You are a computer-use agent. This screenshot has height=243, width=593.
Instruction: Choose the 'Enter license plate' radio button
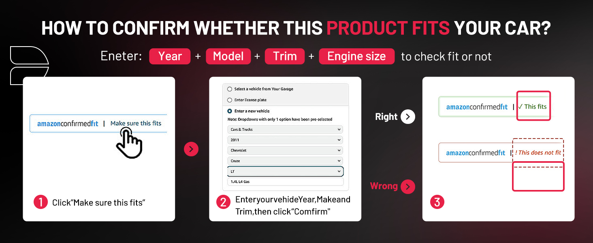(230, 100)
